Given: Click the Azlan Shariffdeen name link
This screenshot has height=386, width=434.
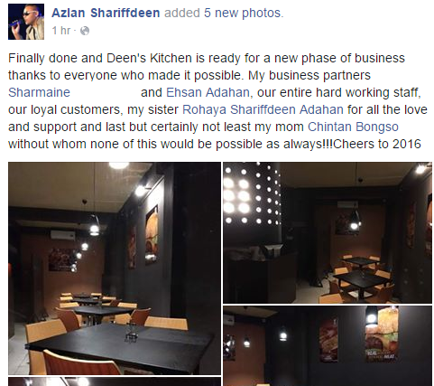Looking at the screenshot, I should [x=106, y=13].
